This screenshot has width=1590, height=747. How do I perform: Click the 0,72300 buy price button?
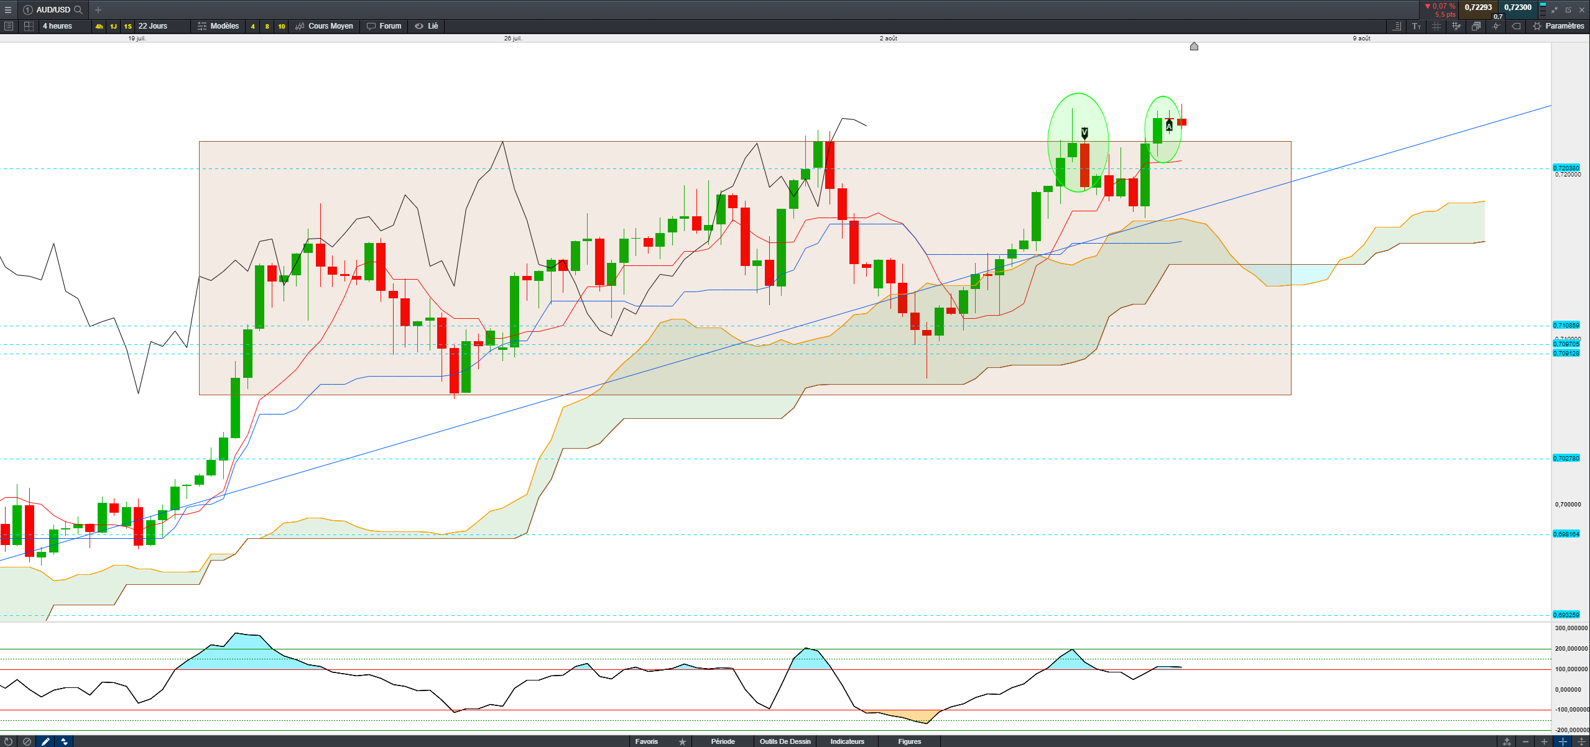coord(1518,7)
